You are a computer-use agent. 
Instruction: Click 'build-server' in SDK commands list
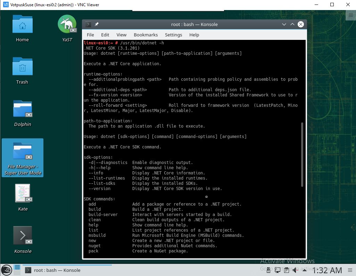coord(103,214)
